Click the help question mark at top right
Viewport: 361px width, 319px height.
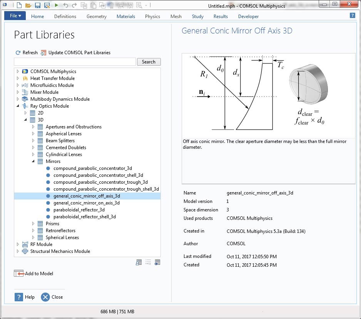tap(352, 16)
